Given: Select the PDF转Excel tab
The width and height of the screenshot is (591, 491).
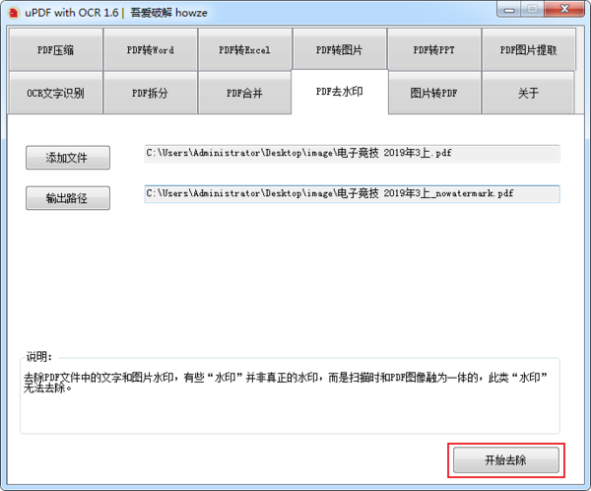Looking at the screenshot, I should (245, 49).
